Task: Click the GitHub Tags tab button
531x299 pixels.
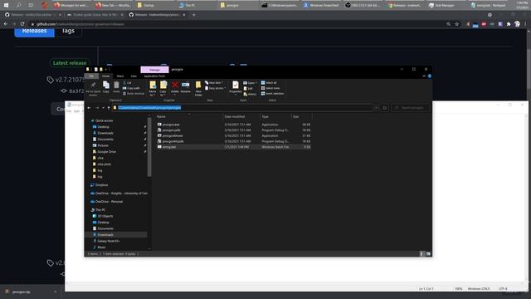Action: pyautogui.click(x=68, y=32)
